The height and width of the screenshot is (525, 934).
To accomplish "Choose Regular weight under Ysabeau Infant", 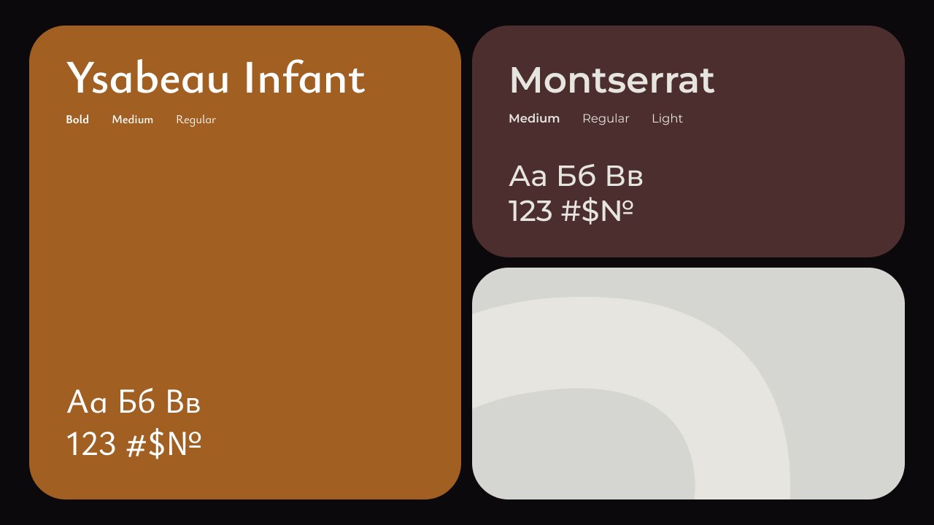I will coord(196,120).
